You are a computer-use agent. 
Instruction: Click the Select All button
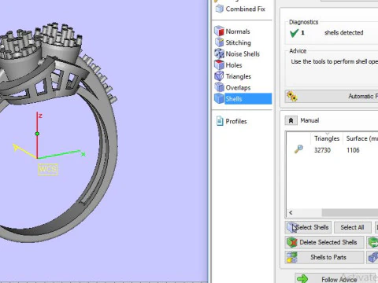tap(353, 227)
